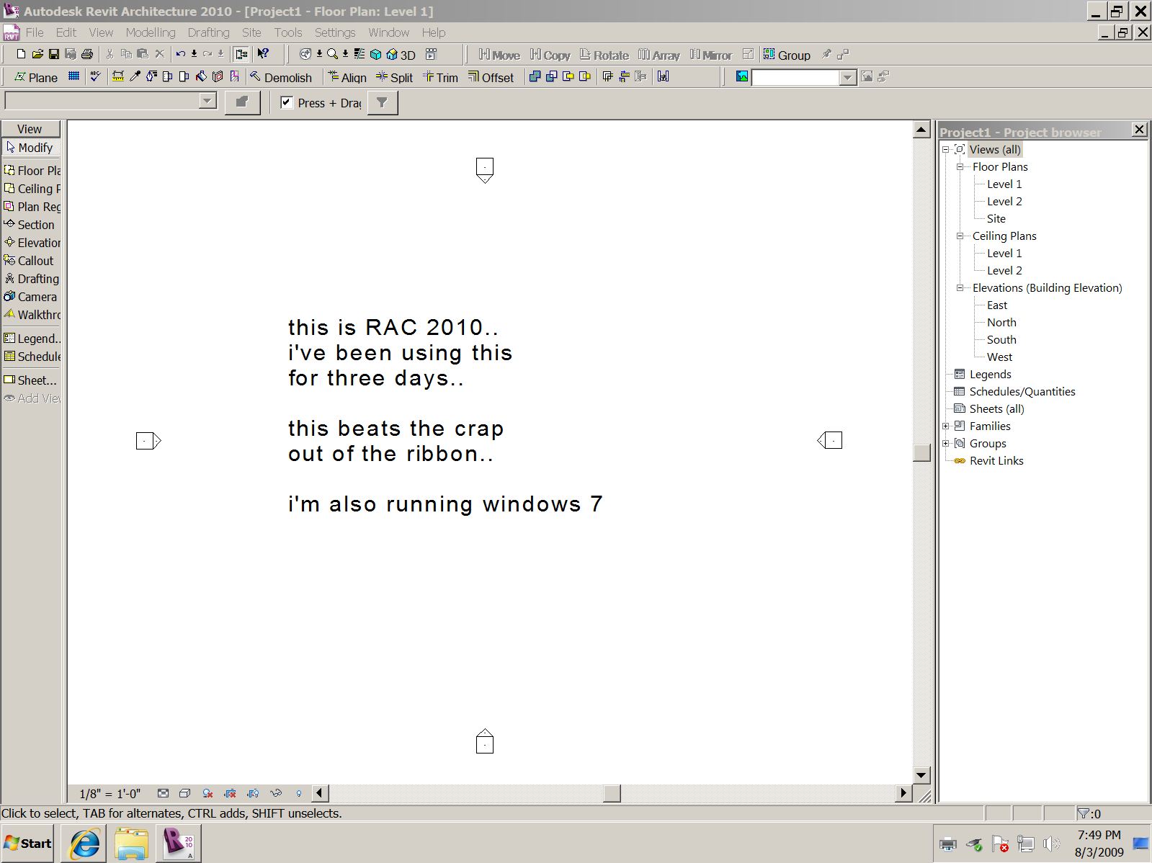Screen dimensions: 1152x863
Task: Save the project with the floppy icon
Action: pos(54,54)
